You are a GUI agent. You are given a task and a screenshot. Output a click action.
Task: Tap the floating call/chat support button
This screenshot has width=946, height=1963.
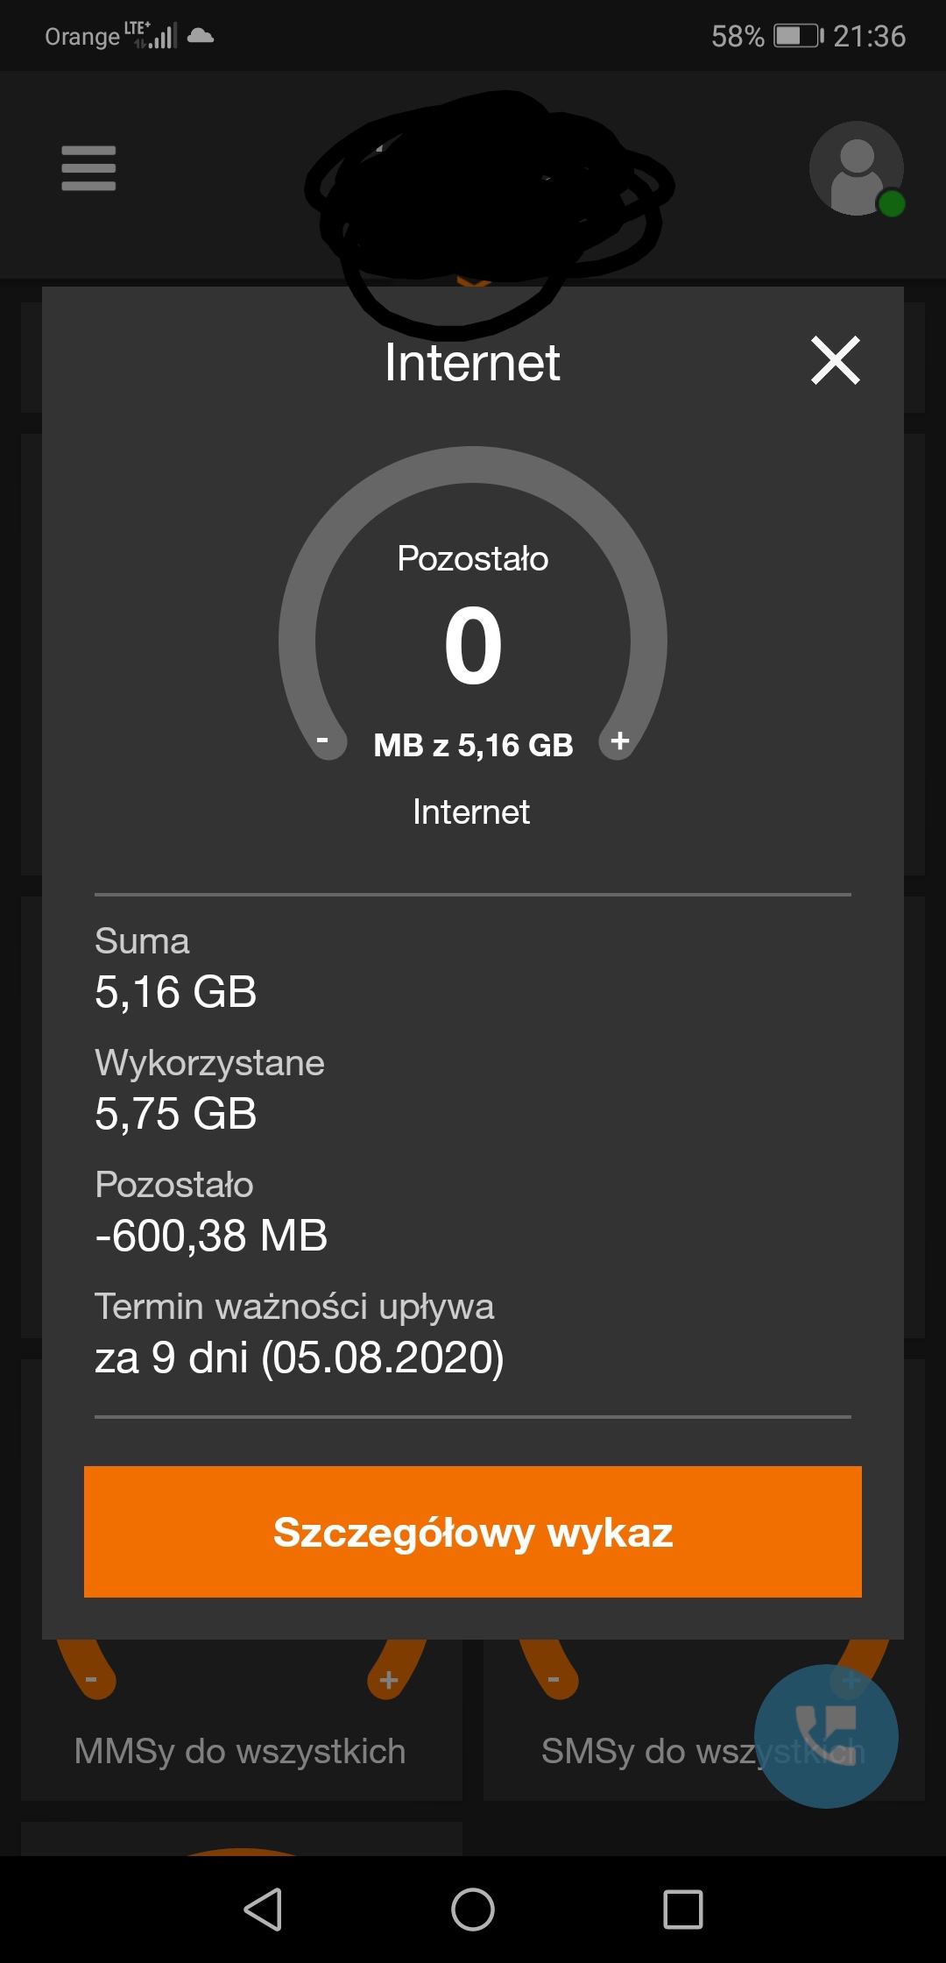[x=826, y=1735]
